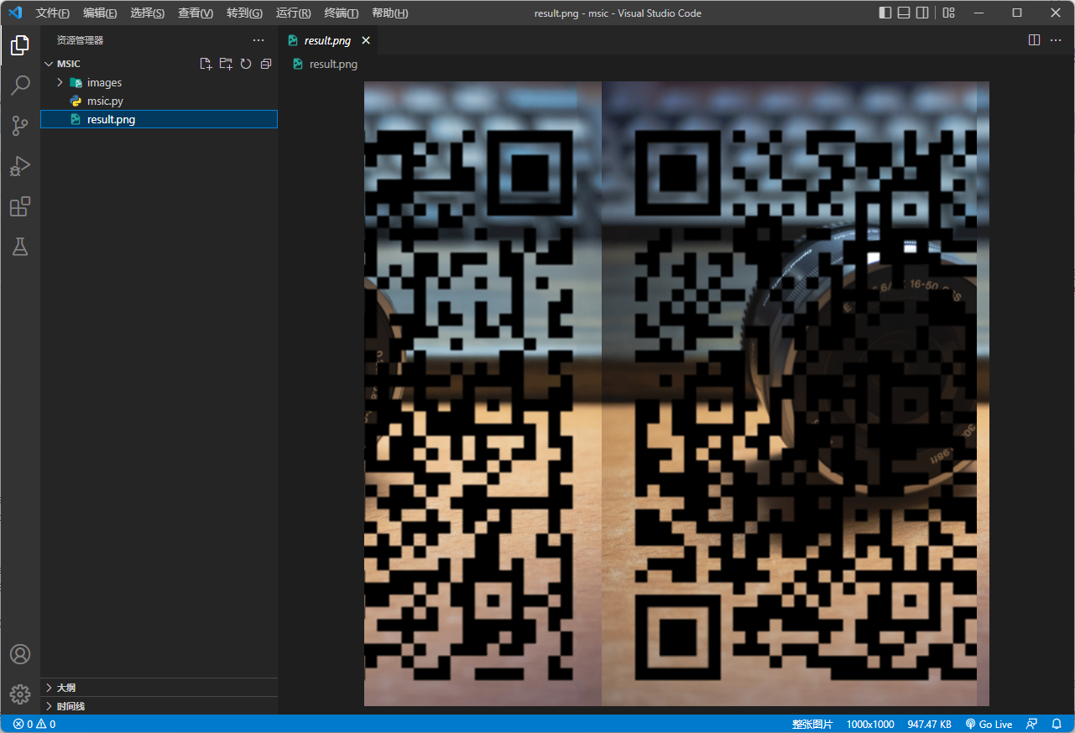Click the 1000x1000 image size status
Viewport: 1075px width, 733px height.
[x=870, y=724]
